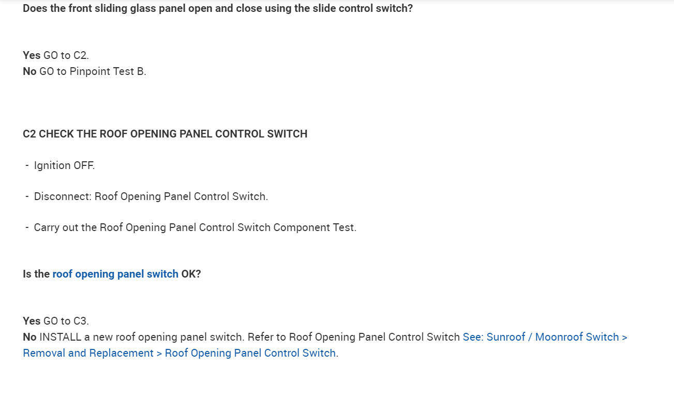Screen dimensions: 674x398
Task: Click the 'Disconnect: Roof Opening Panel' step
Action: pos(151,196)
